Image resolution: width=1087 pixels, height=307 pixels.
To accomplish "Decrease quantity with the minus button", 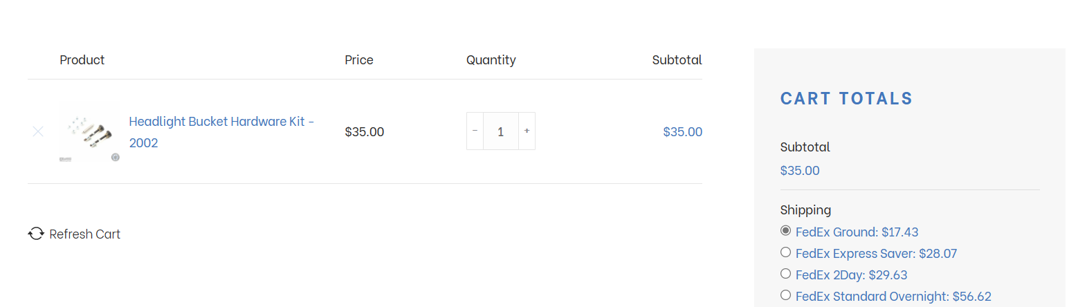I will coord(475,131).
